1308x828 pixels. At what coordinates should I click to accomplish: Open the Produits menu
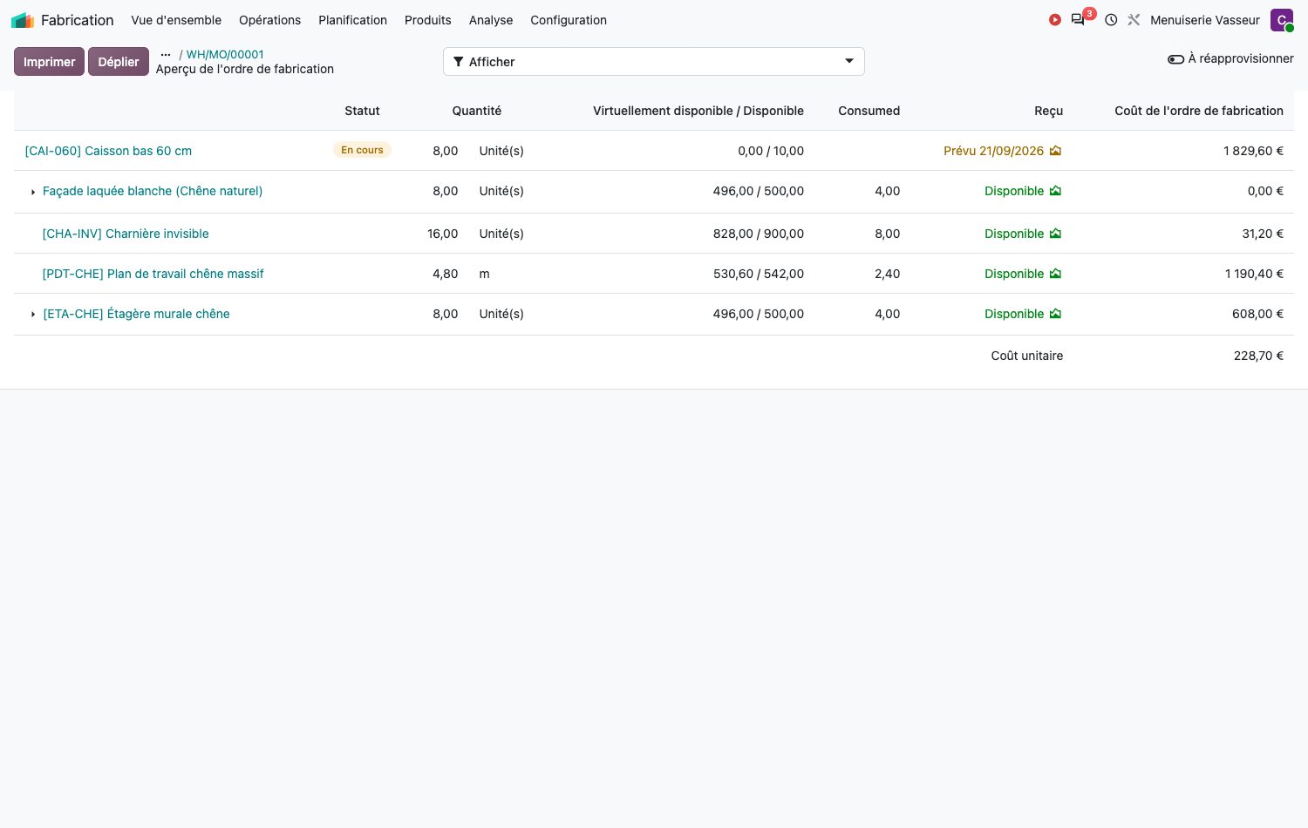click(428, 20)
